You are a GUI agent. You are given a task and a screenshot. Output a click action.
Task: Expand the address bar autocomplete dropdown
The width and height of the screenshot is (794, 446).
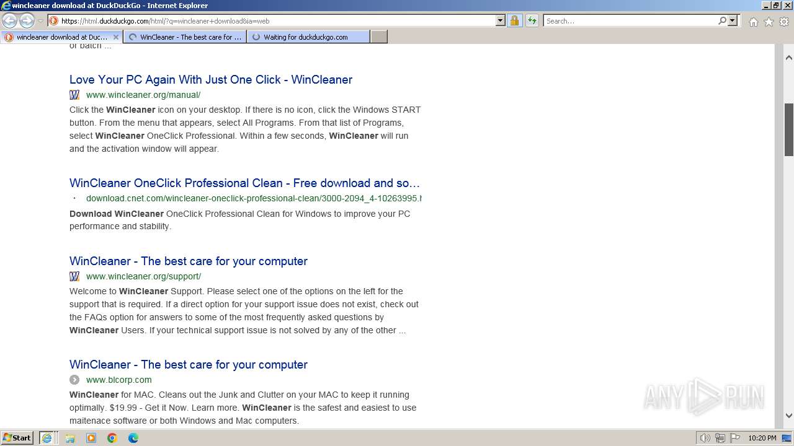click(501, 20)
